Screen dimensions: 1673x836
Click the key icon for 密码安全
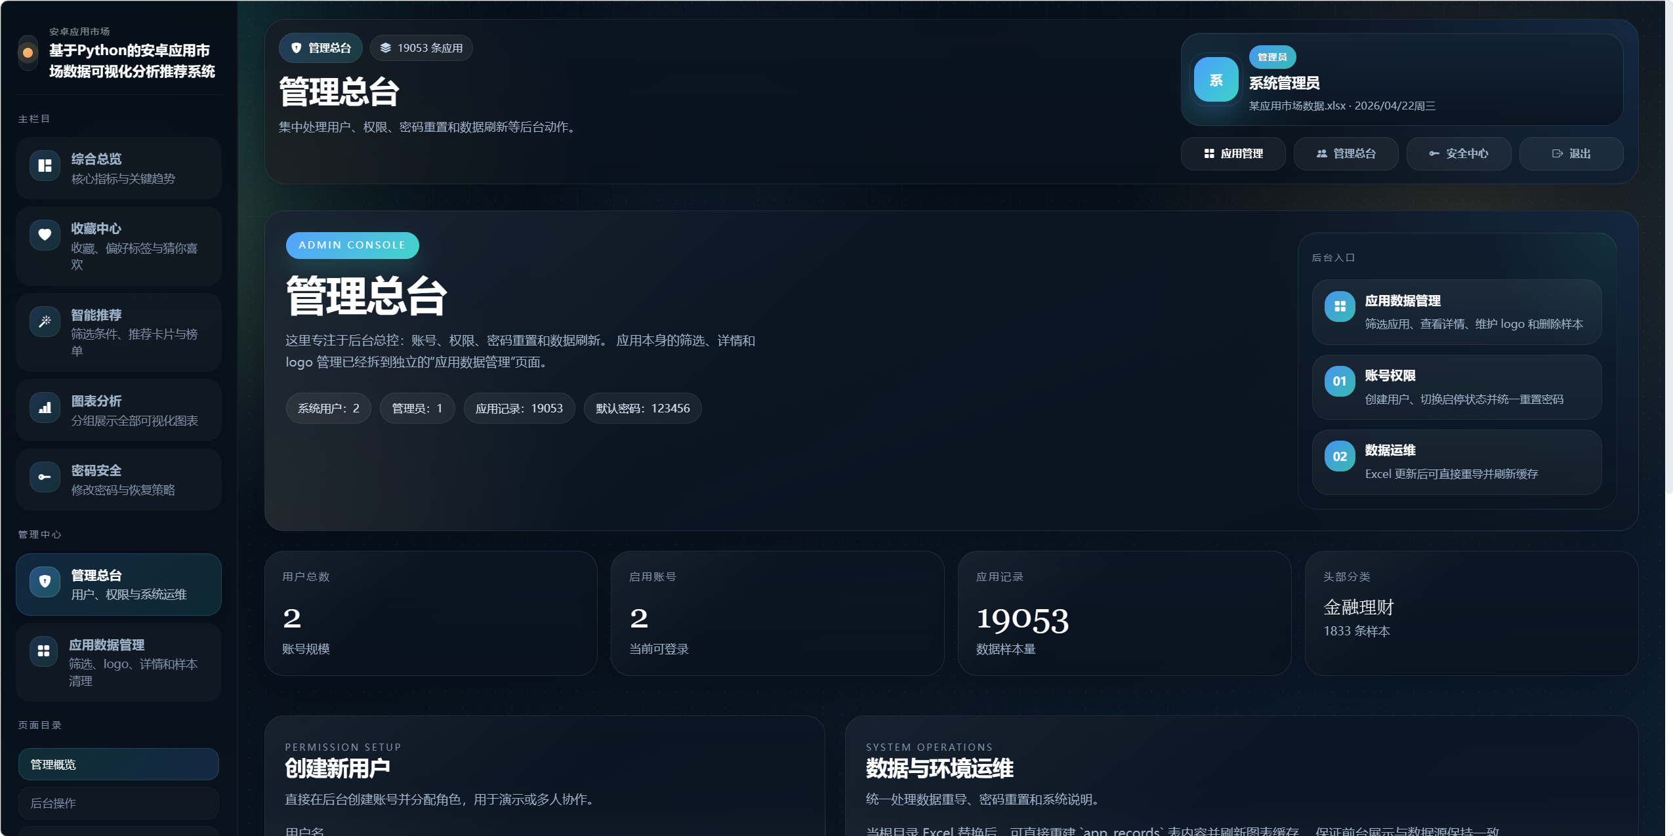(x=45, y=477)
